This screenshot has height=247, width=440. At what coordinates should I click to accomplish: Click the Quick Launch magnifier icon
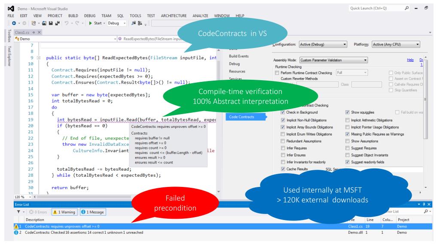click(x=406, y=9)
